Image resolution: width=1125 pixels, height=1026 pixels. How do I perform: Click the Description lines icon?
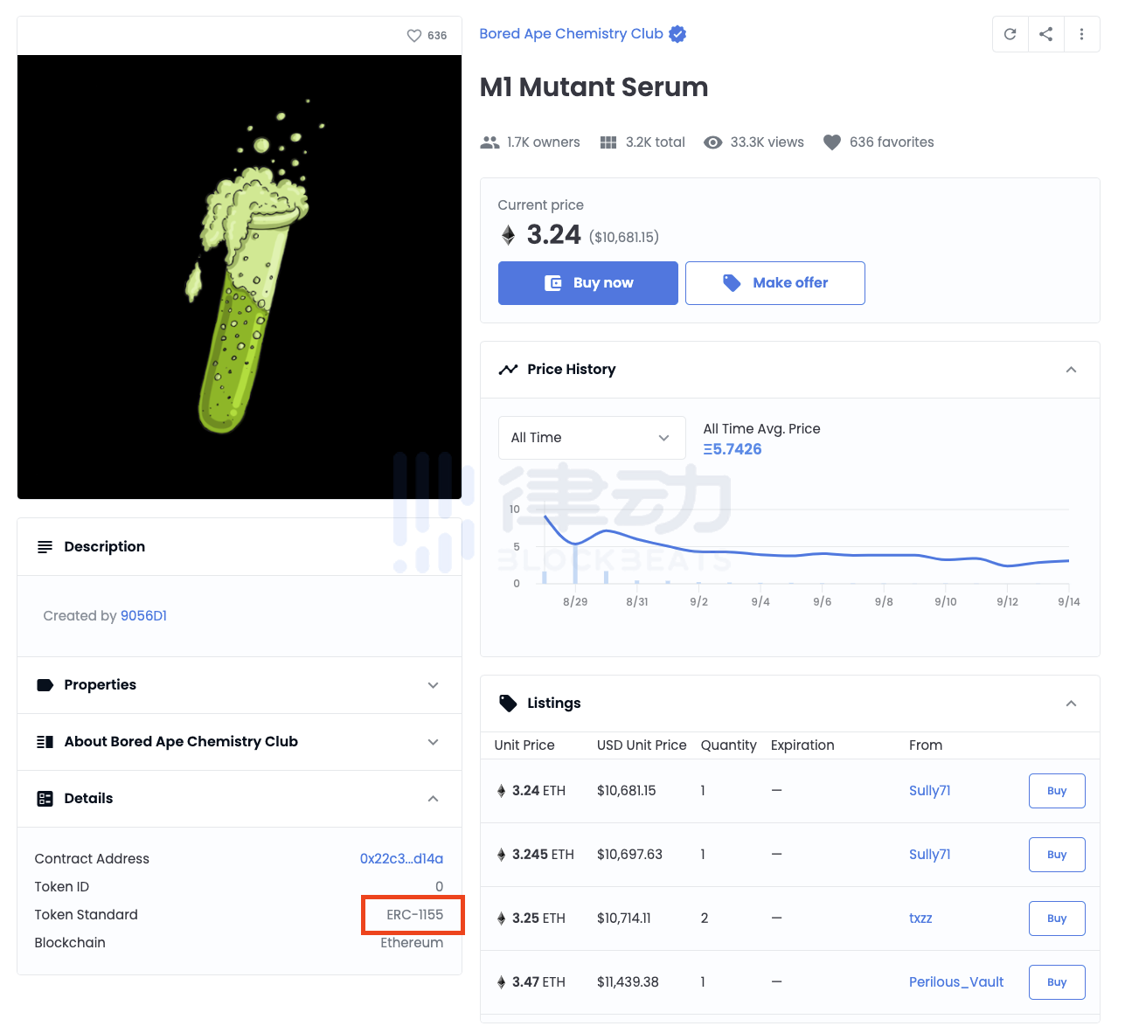tap(45, 547)
